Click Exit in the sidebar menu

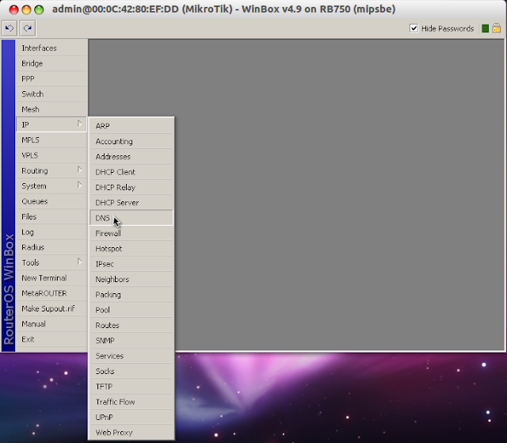(x=51, y=339)
